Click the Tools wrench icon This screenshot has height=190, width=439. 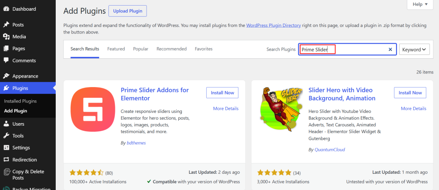(x=6, y=136)
